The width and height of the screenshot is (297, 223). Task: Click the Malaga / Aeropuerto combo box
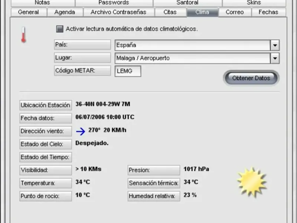[x=197, y=58]
